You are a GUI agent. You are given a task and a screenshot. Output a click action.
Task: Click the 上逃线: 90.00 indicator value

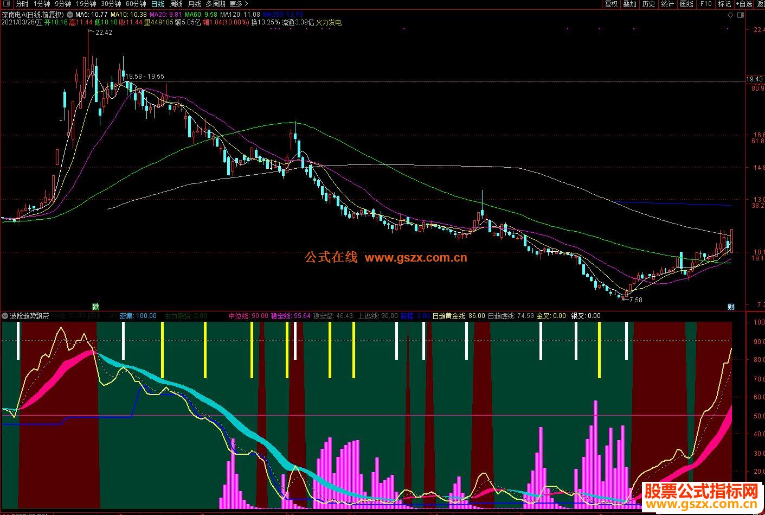pos(378,315)
